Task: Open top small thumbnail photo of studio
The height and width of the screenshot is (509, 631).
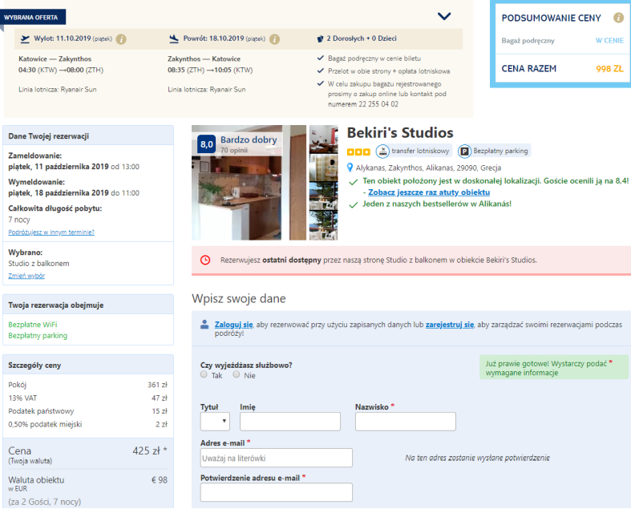Action: (324, 139)
